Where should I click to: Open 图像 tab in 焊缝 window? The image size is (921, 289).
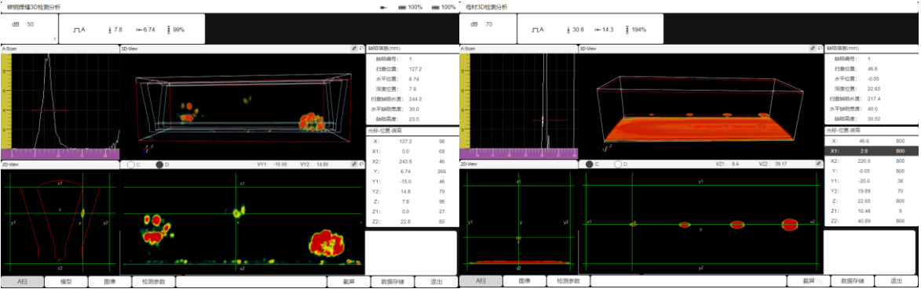(110, 281)
